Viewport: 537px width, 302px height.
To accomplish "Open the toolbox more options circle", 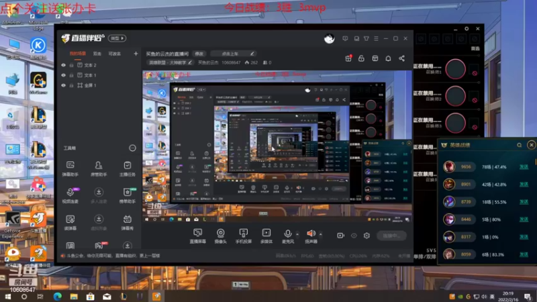I will click(132, 148).
